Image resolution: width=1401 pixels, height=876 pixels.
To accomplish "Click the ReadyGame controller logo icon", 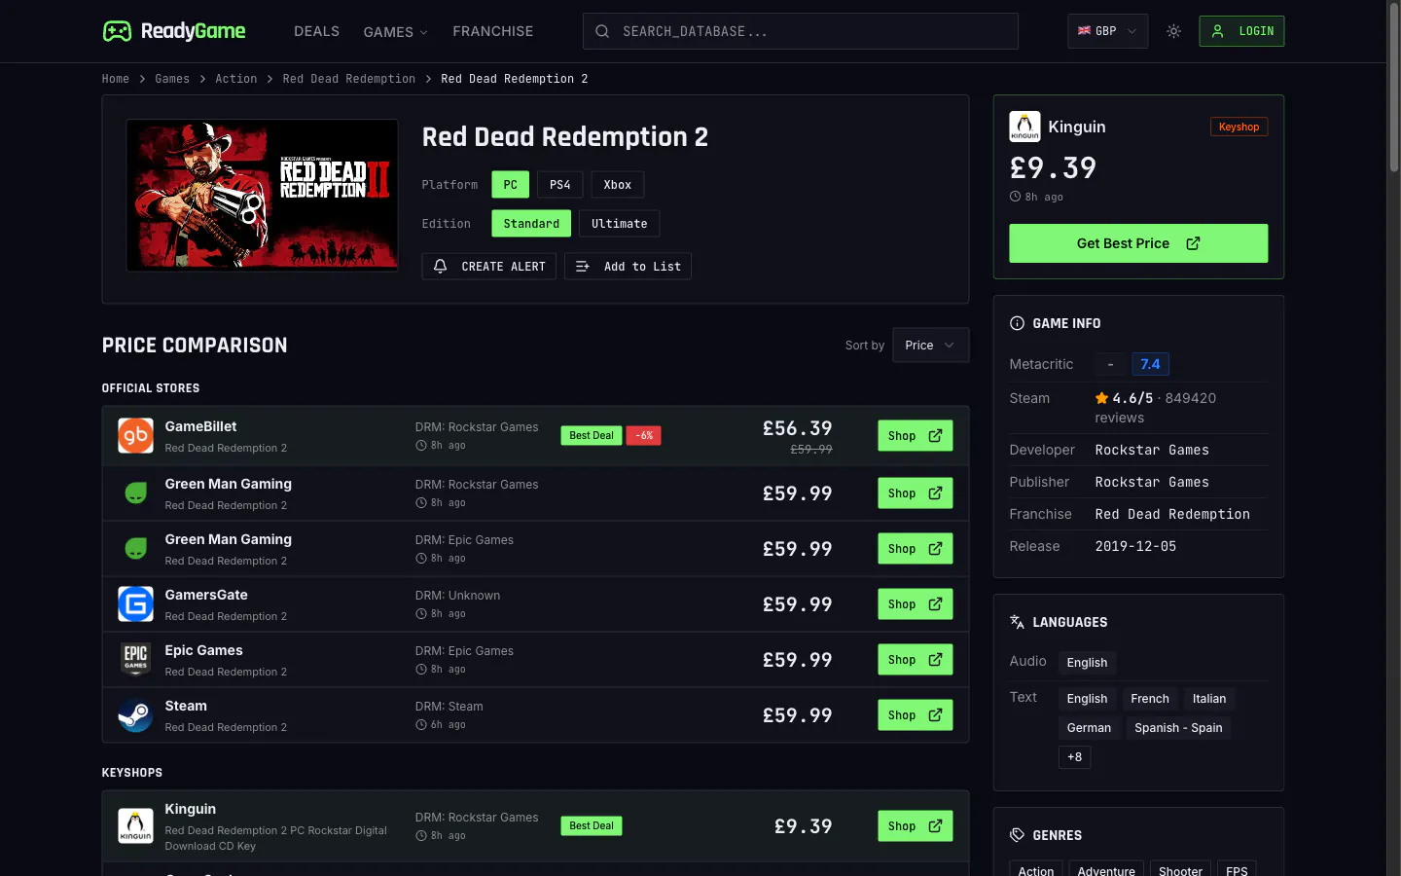I will 117,31.
